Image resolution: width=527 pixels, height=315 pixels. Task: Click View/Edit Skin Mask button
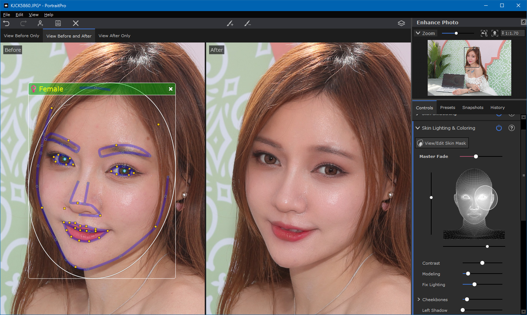(442, 143)
